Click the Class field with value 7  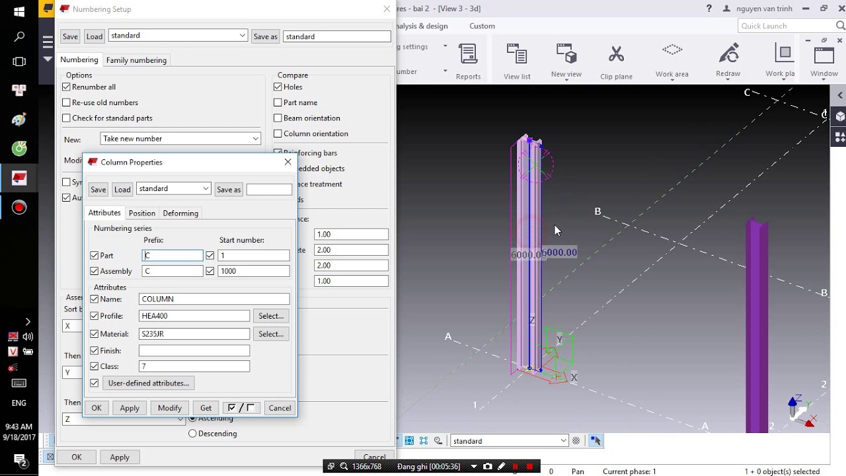[x=194, y=366]
